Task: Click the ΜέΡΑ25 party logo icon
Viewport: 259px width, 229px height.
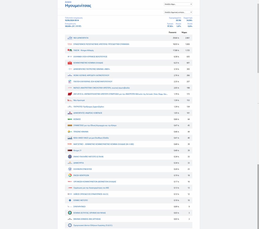Action: tap(70, 88)
